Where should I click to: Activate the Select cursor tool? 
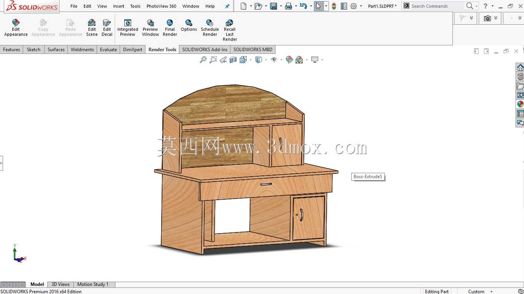click(319, 6)
